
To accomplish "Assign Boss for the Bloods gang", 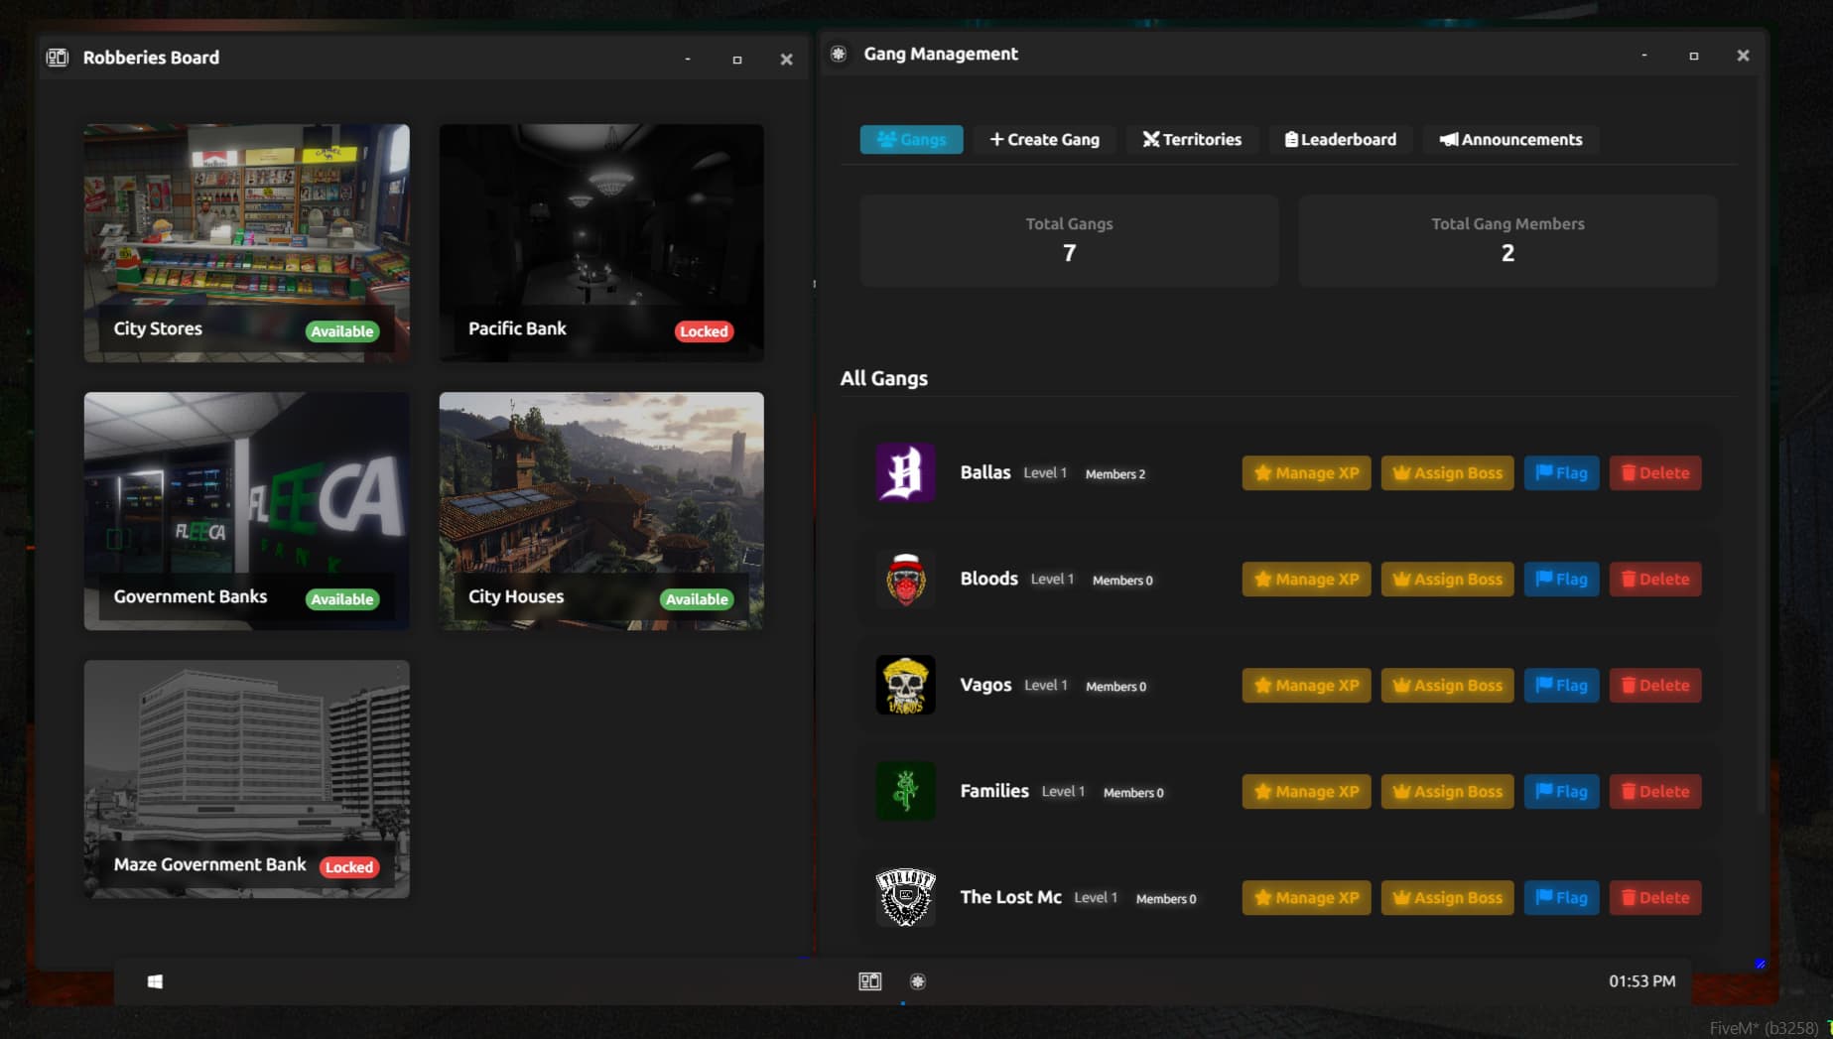I will [x=1447, y=580].
